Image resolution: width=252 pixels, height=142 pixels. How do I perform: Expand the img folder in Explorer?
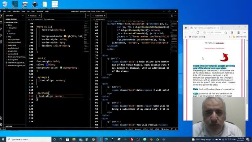pos(9,37)
